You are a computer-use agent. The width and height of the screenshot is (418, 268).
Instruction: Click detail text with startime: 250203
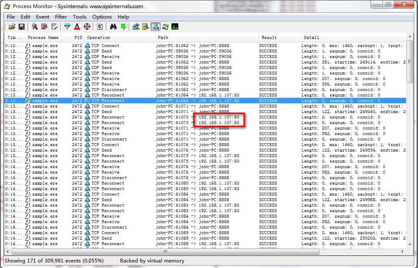(354, 238)
